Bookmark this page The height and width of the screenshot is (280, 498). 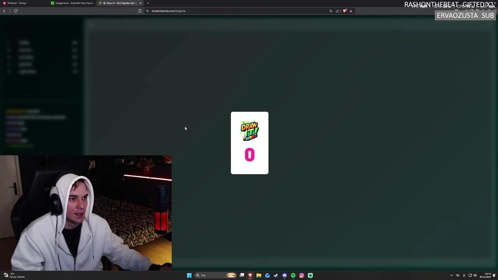pyautogui.click(x=140, y=11)
